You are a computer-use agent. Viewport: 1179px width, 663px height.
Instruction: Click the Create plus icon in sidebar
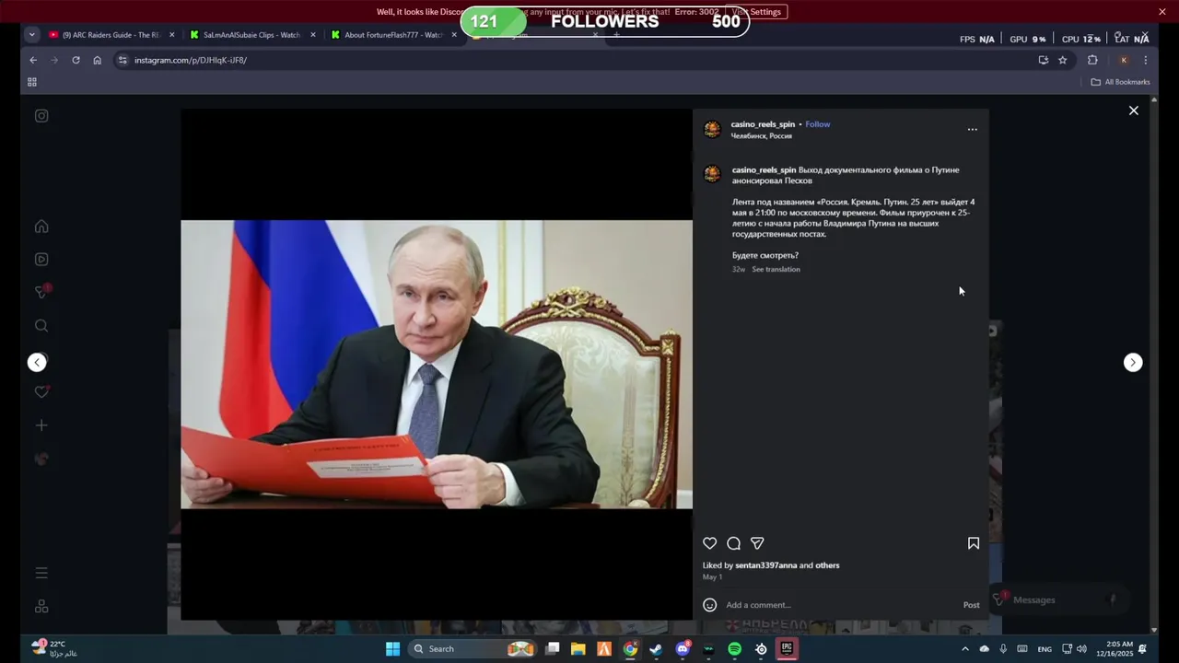pos(41,425)
